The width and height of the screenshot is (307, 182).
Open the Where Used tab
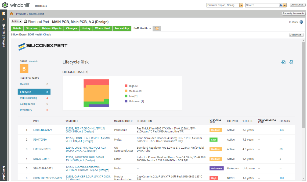point(102,29)
